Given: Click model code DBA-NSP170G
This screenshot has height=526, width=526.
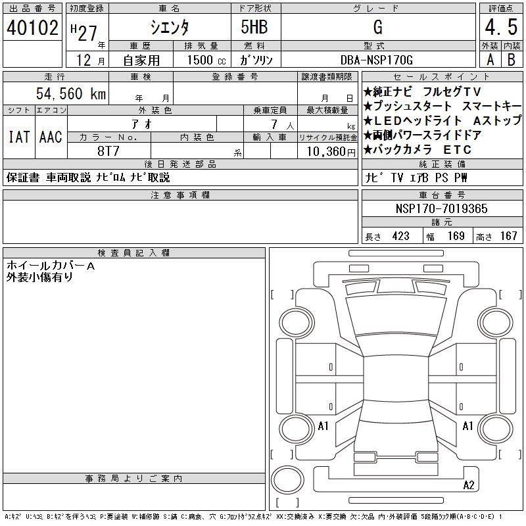Looking at the screenshot, I should point(376,60).
